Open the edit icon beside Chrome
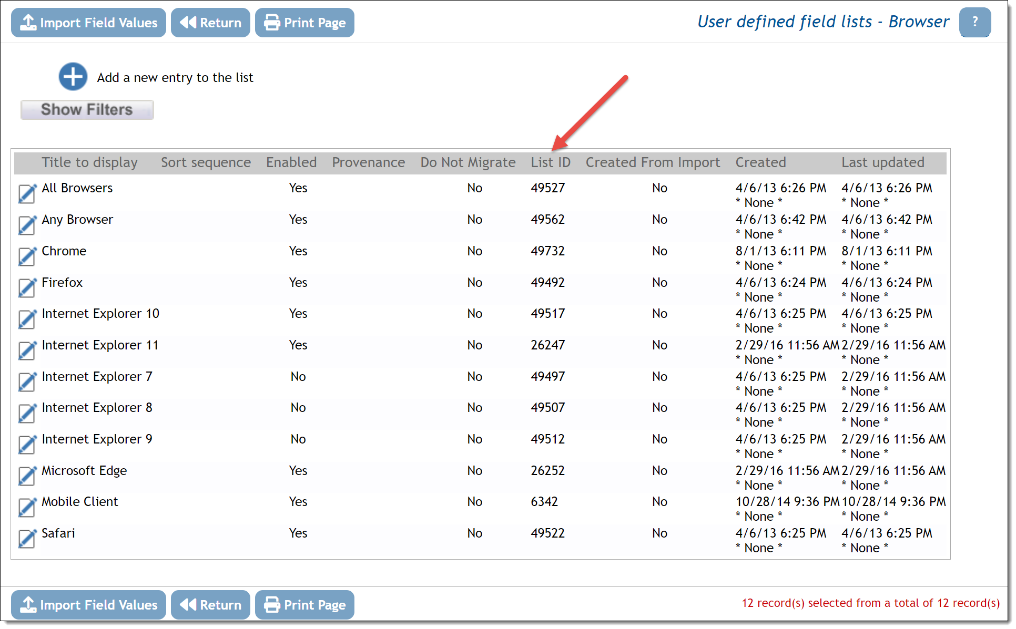 27,256
